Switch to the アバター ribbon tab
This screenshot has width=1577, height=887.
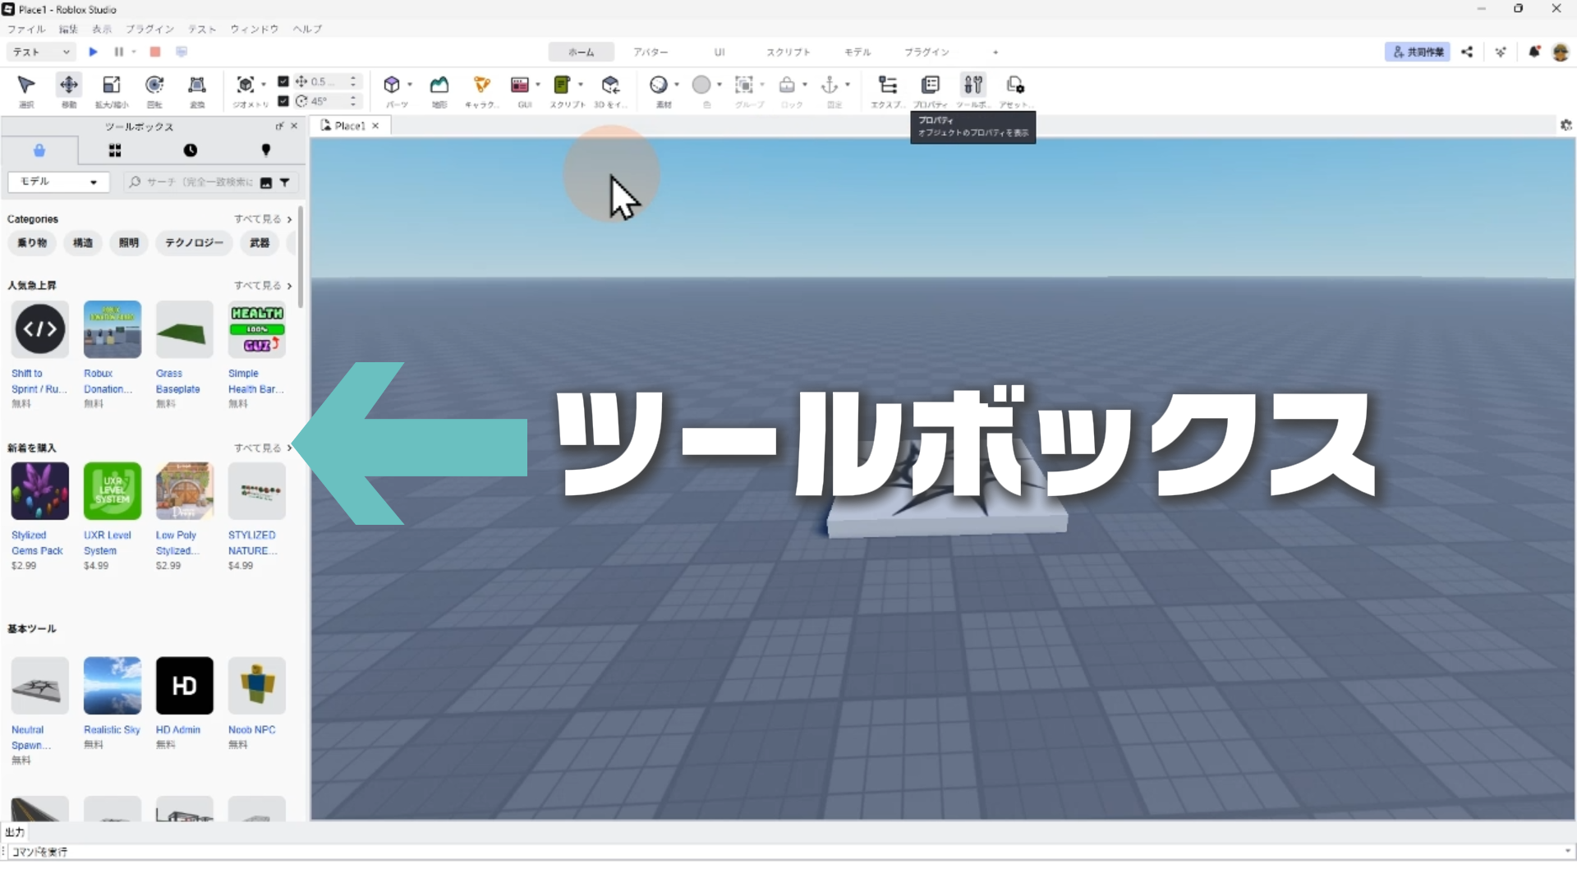(650, 52)
